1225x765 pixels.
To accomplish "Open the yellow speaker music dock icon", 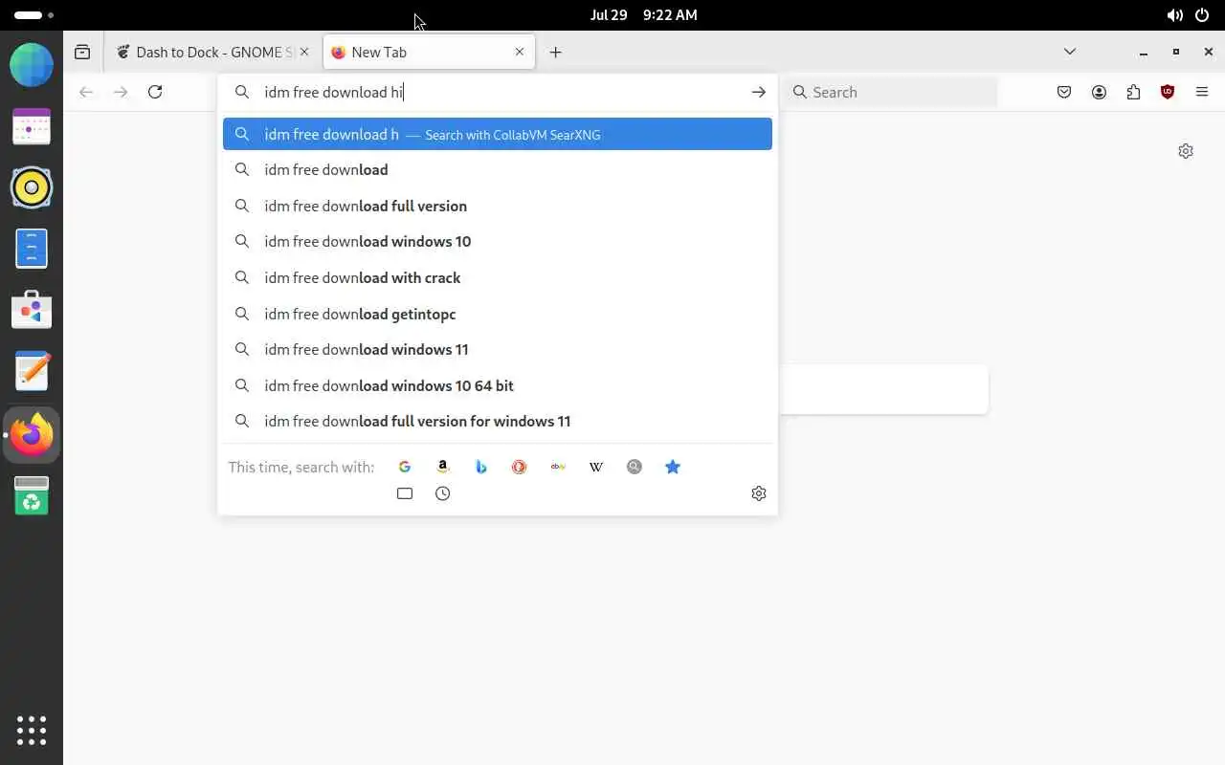I will tap(32, 187).
